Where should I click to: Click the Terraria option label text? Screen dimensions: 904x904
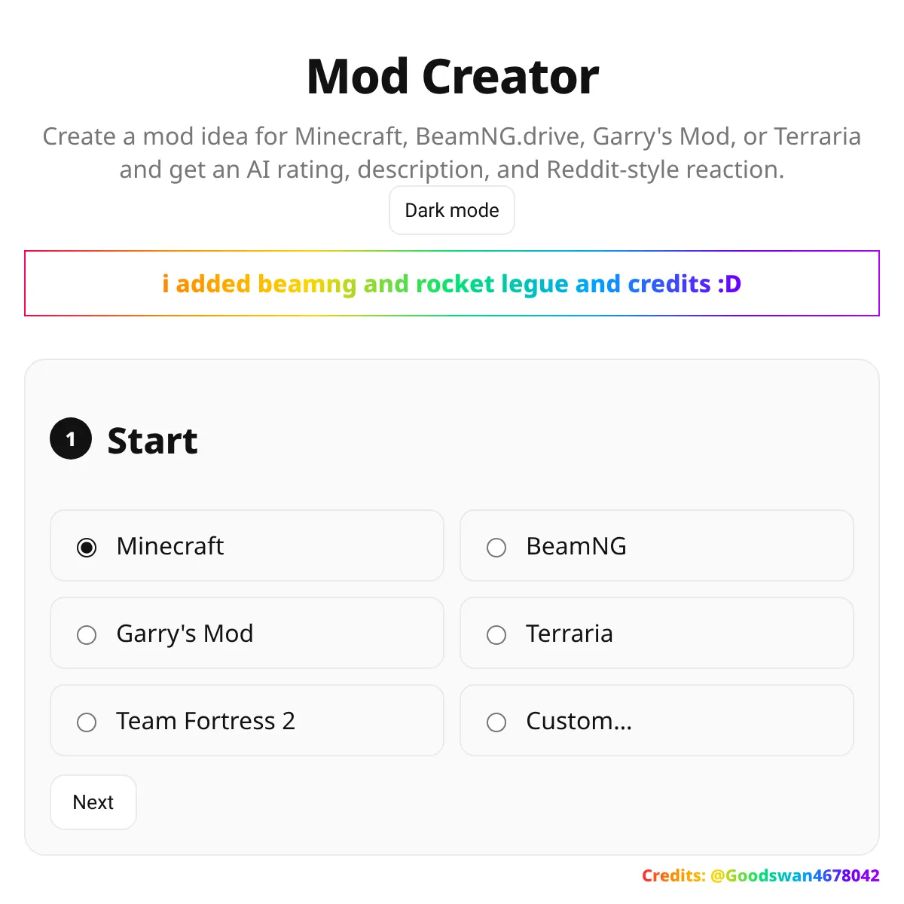[x=570, y=633]
